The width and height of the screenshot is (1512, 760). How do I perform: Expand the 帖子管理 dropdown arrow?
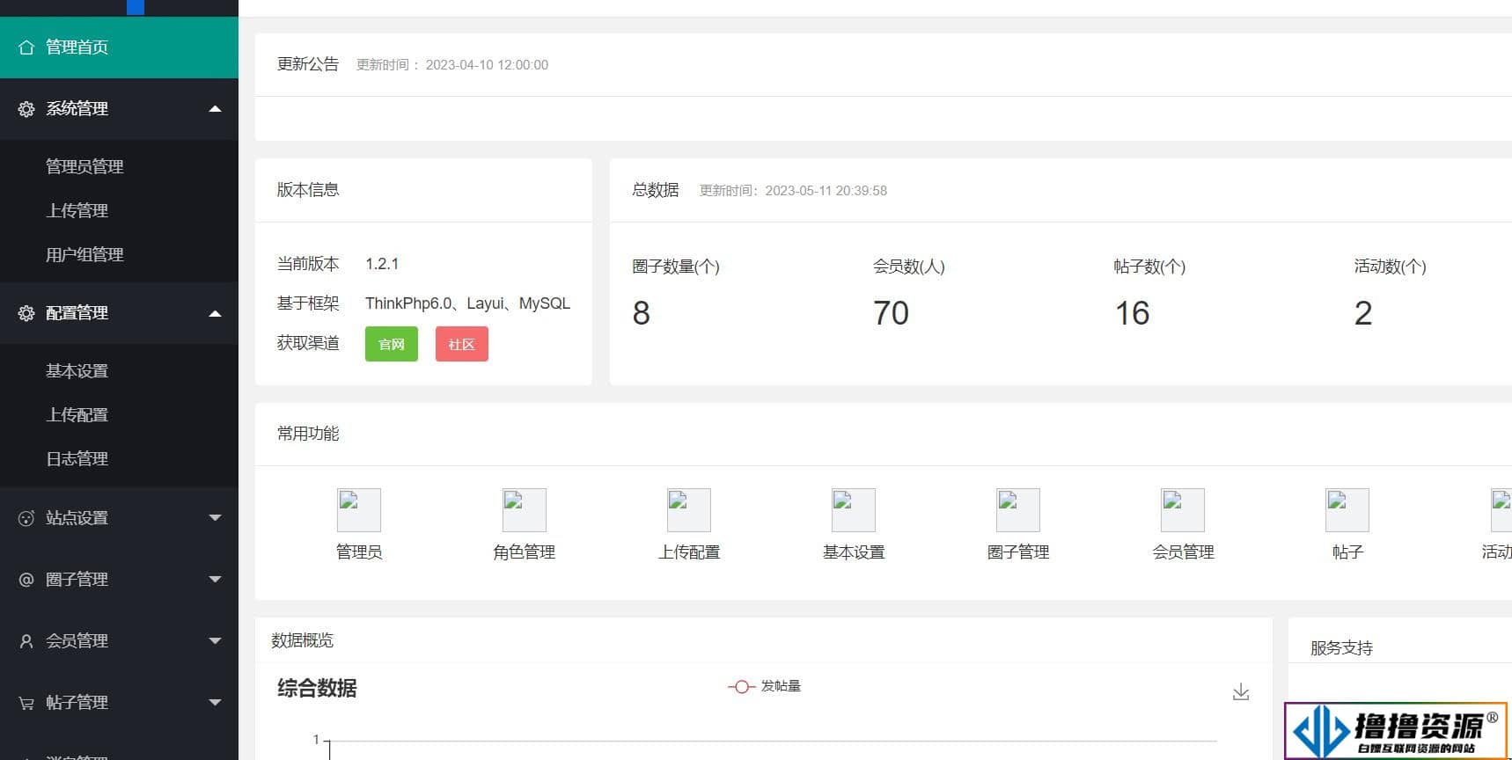coord(215,702)
